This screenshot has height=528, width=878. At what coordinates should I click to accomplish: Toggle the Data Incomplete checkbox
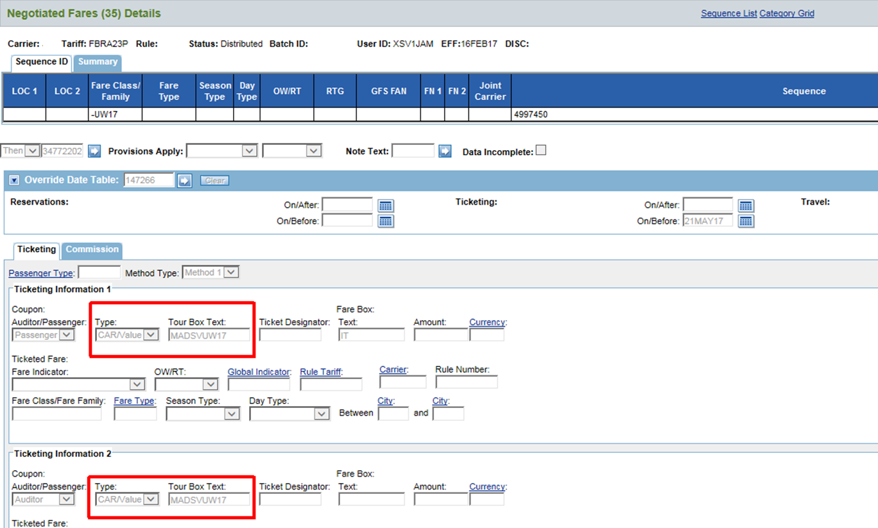pyautogui.click(x=541, y=150)
